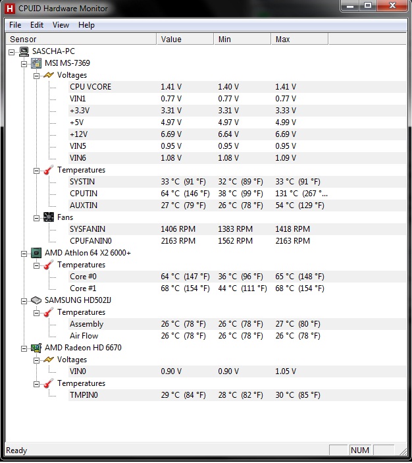Click the Value column header
Image resolution: width=412 pixels, height=463 pixels.
tap(185, 39)
